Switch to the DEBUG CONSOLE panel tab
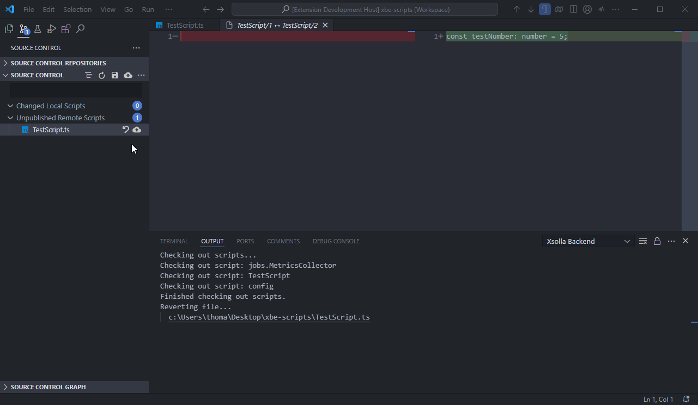The image size is (698, 405). 336,241
